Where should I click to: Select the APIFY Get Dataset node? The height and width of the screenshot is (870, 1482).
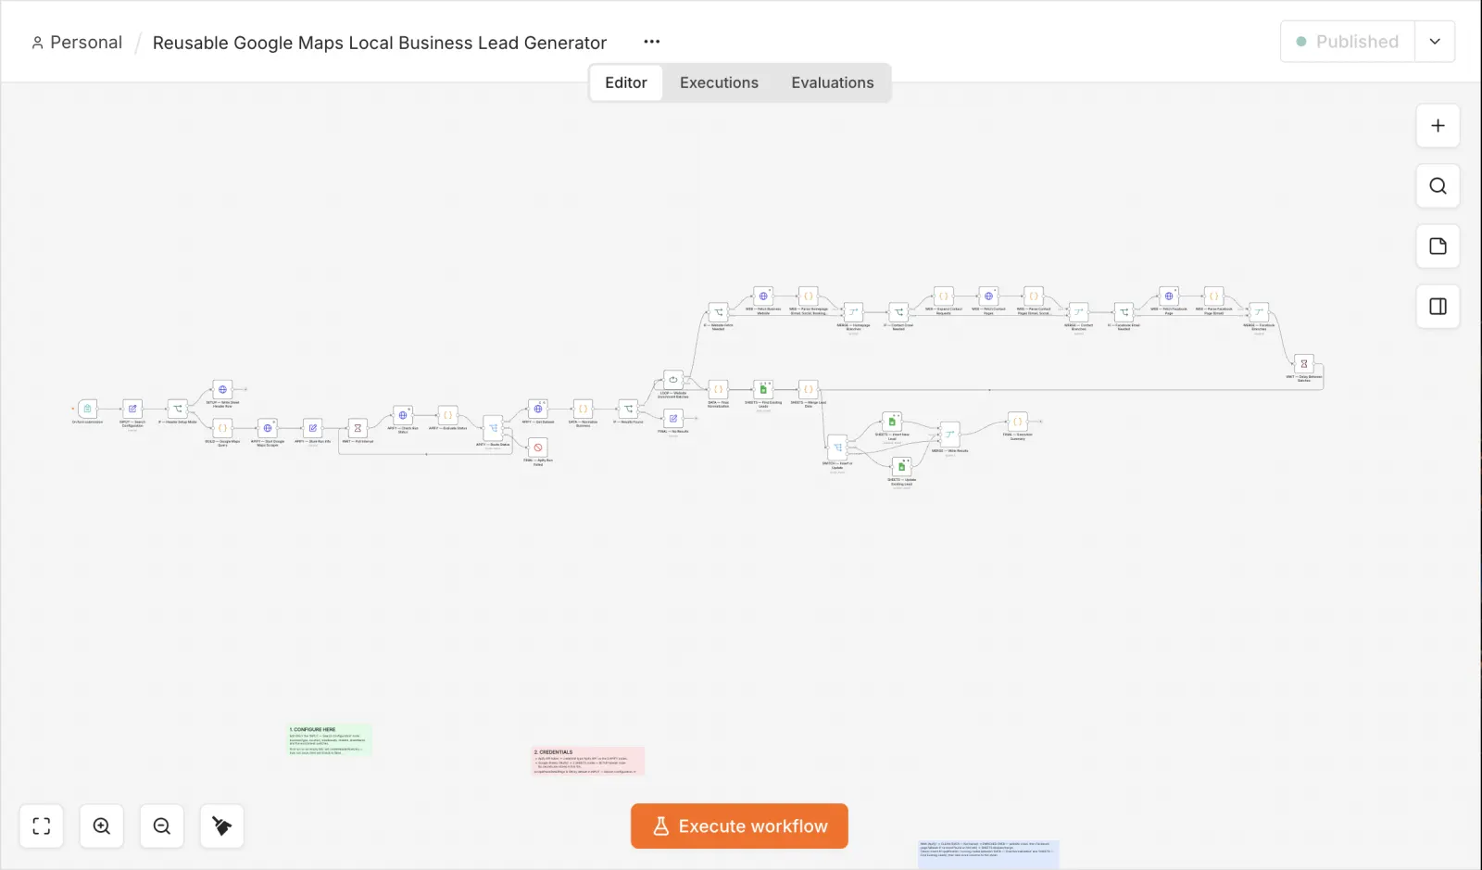538,409
